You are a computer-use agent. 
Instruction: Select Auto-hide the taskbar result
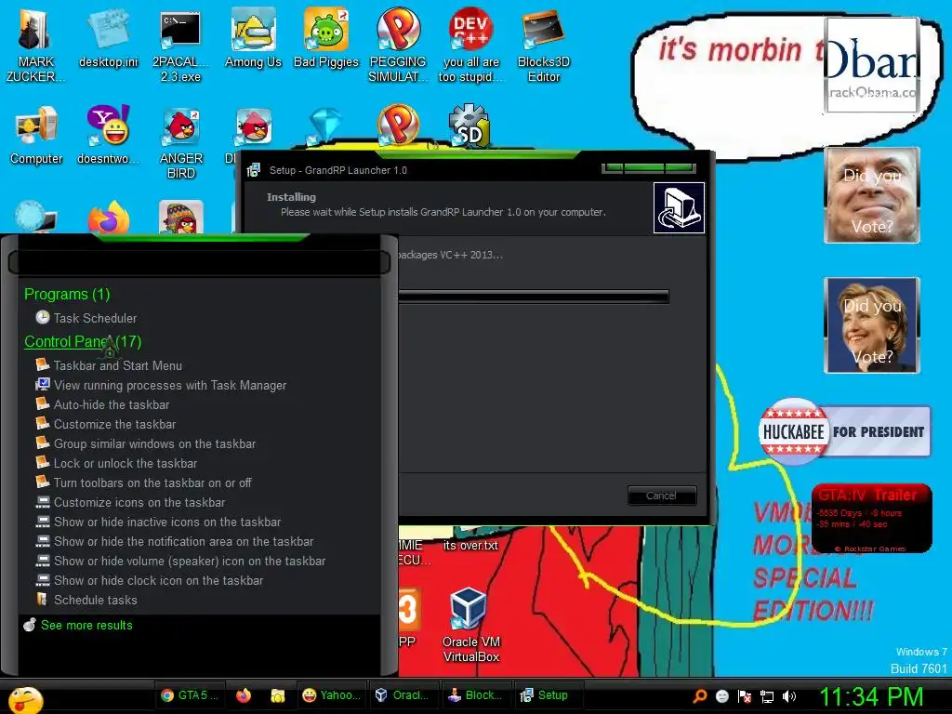[111, 404]
